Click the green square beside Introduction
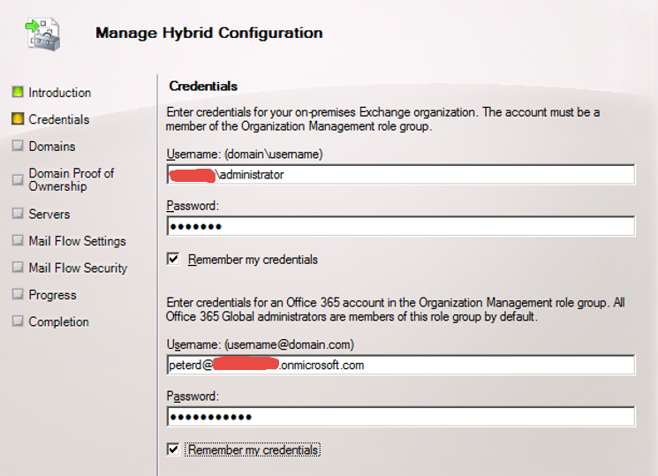 click(x=17, y=92)
